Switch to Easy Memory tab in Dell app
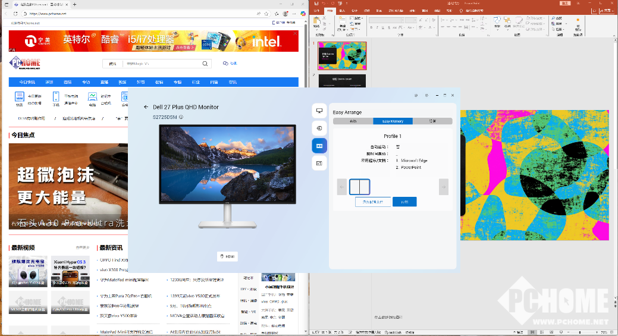 click(x=393, y=121)
